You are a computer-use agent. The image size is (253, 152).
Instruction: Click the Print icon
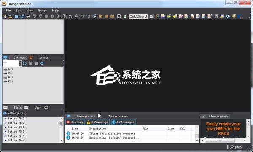(28, 16)
